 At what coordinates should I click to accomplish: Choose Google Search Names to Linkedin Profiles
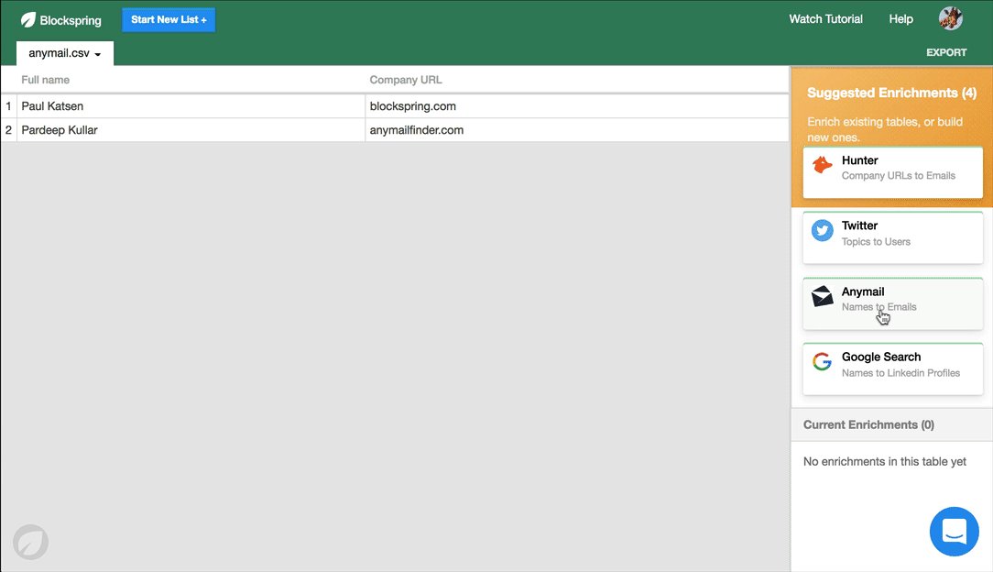[x=893, y=369]
